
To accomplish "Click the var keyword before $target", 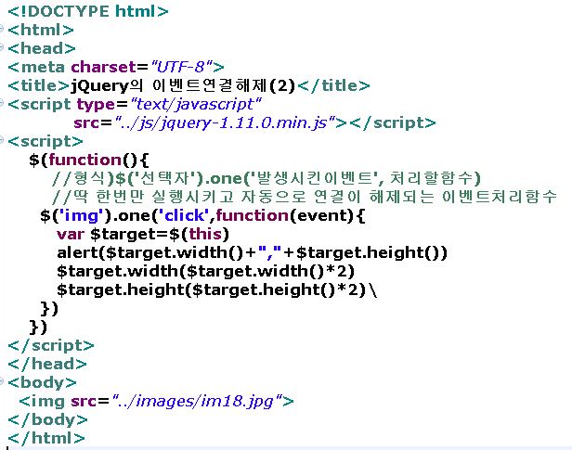I will pos(71,235).
